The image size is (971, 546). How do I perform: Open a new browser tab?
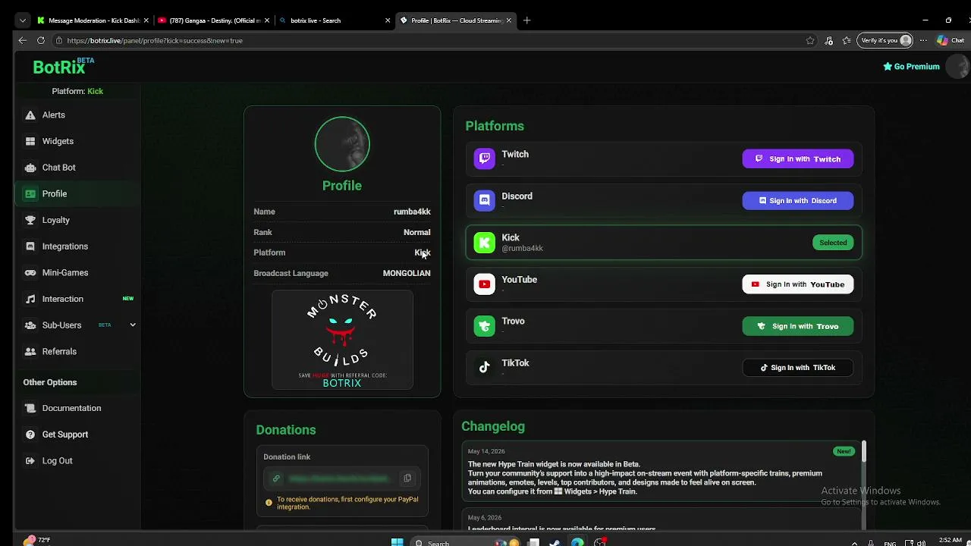pyautogui.click(x=526, y=20)
